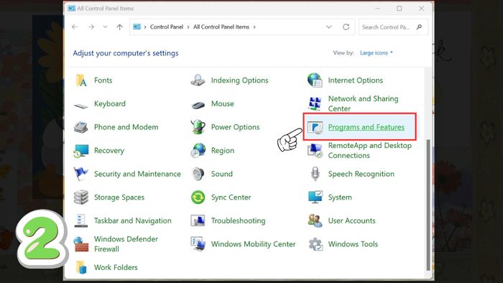This screenshot has height=283, width=503.
Task: Click the Power Options battery icon
Action: 198,127
